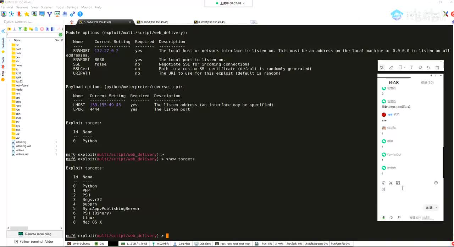Open the Tools side tab
The image size is (454, 247).
pyautogui.click(x=3, y=60)
